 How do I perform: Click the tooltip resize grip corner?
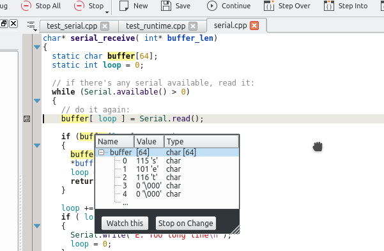pyautogui.click(x=236, y=229)
